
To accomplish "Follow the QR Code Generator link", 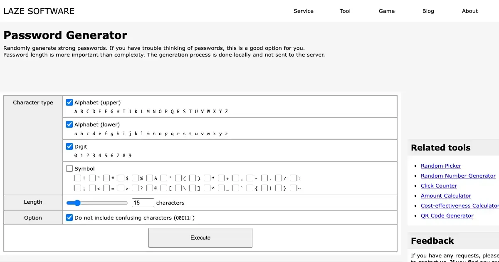I will pos(447,216).
